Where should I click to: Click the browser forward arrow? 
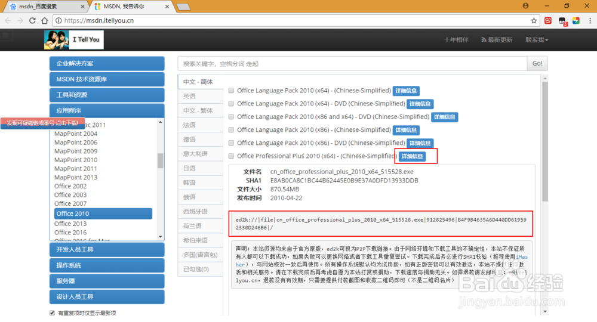[x=20, y=20]
